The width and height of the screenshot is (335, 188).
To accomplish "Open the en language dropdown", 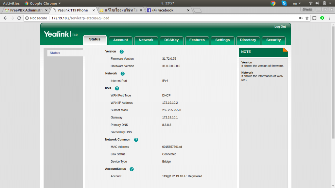I will [x=296, y=3].
